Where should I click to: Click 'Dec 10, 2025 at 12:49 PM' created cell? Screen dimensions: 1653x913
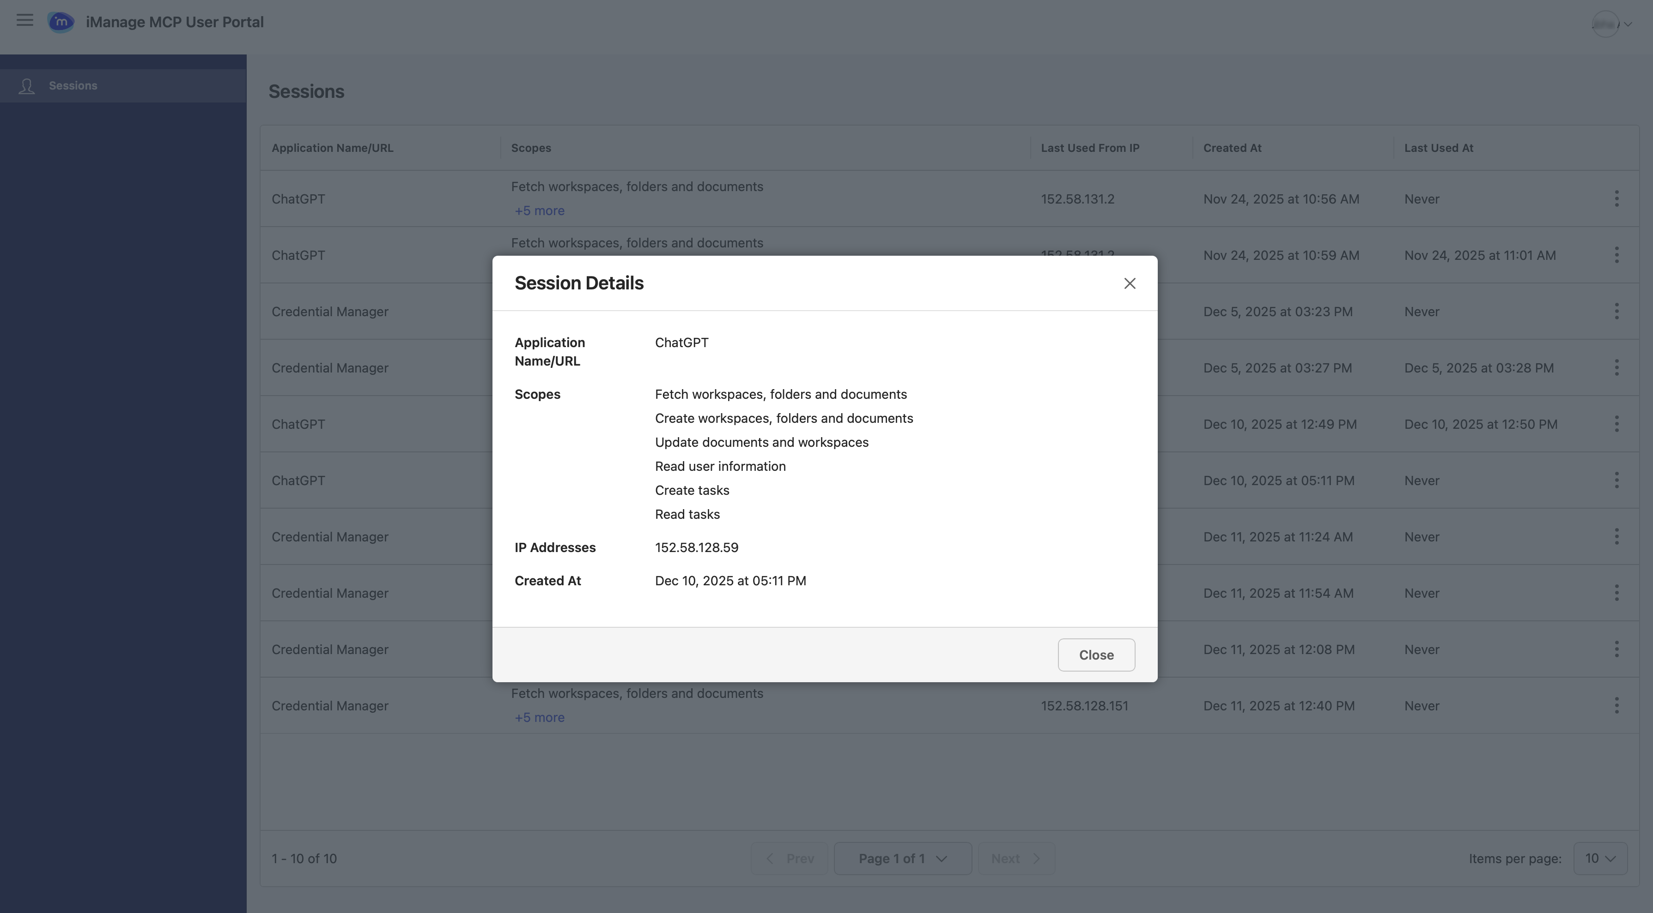tap(1280, 425)
